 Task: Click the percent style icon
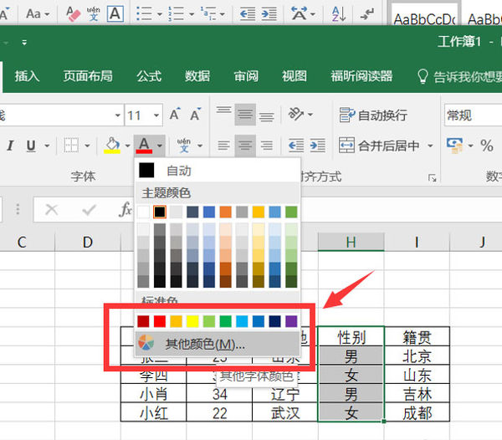point(486,146)
